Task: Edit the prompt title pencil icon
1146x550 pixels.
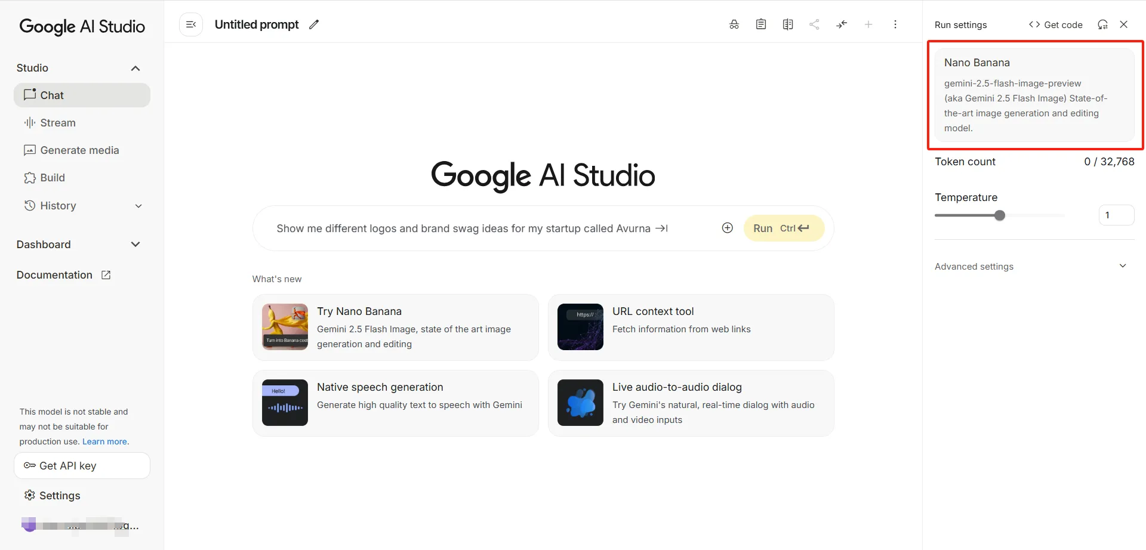Action: coord(314,24)
